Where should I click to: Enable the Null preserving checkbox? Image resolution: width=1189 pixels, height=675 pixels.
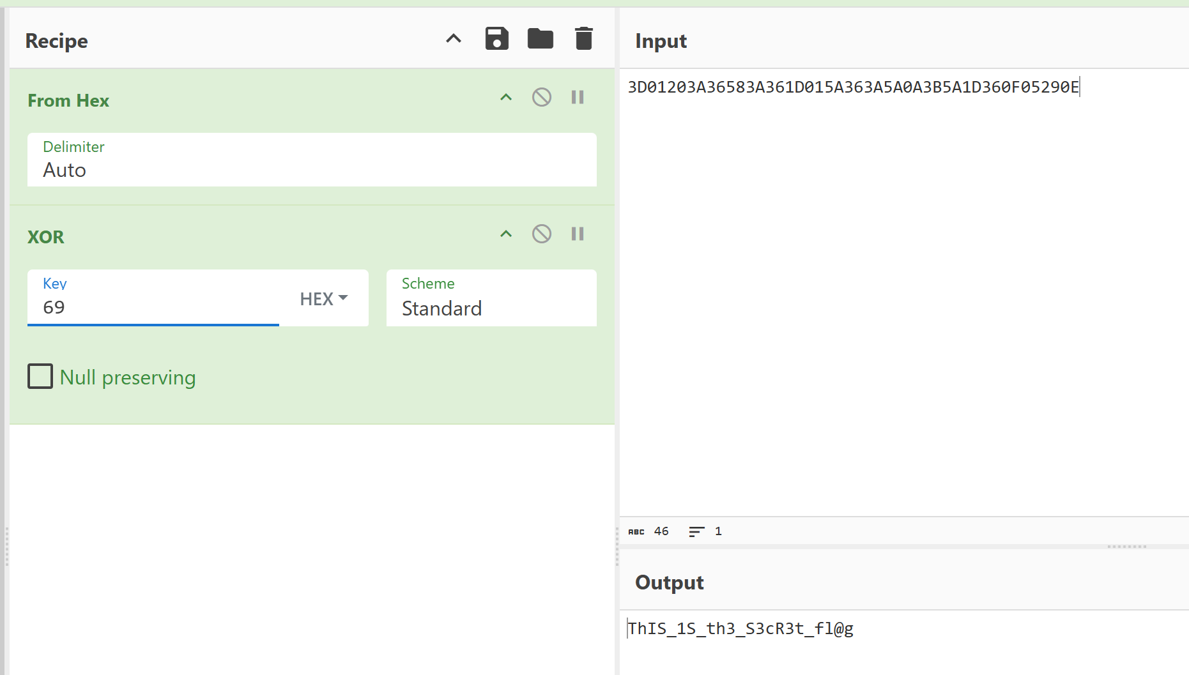tap(40, 377)
